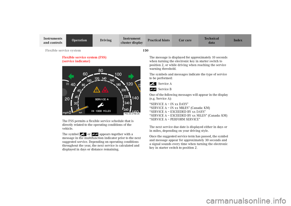This screenshot has height=206, width=291.
Task: Click the '“SERVICE A – IN xx DAYS”' message line
Action: (169, 104)
